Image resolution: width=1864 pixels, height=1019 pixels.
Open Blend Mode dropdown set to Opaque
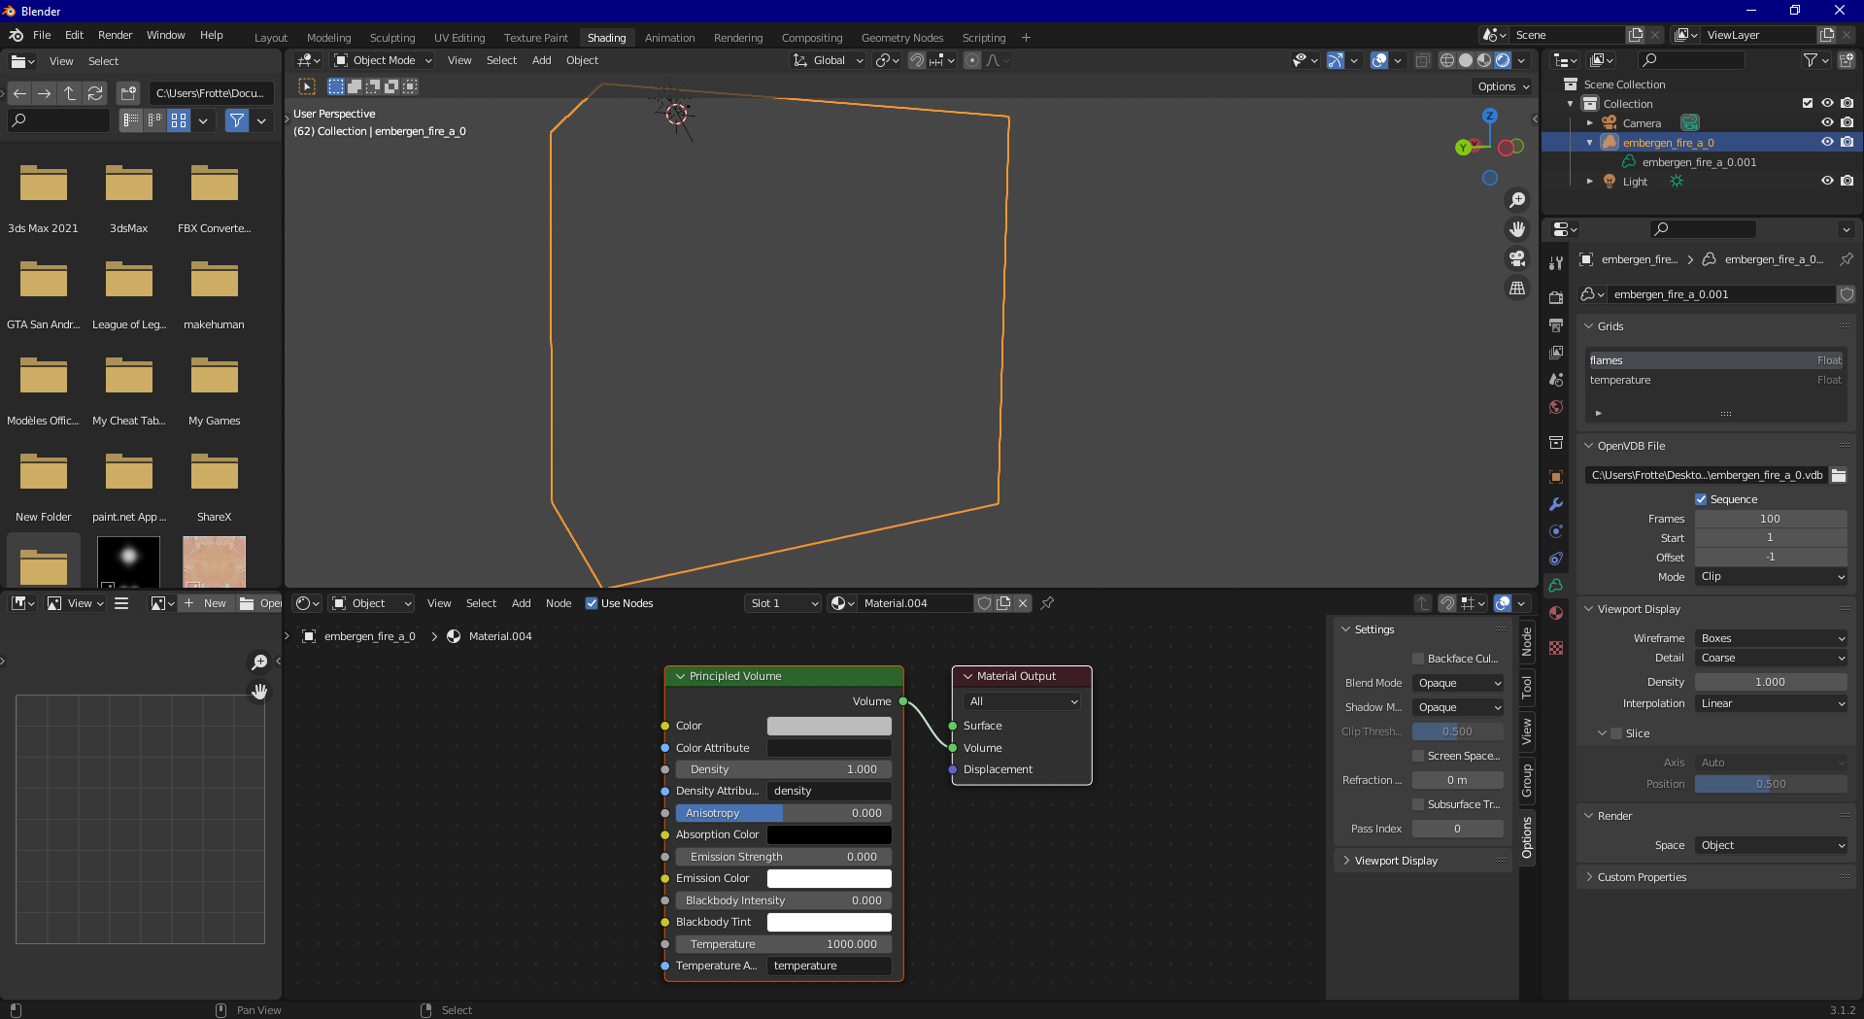pyautogui.click(x=1458, y=683)
